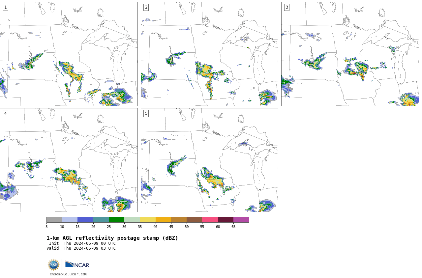Click the colorbar tick label 20
This screenshot has height=278, width=422.
(x=93, y=227)
